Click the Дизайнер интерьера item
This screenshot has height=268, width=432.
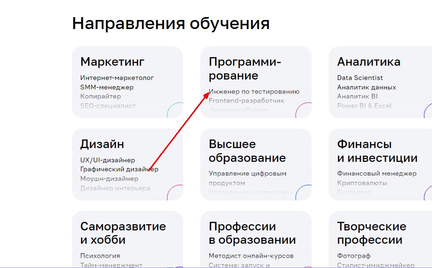(116, 189)
